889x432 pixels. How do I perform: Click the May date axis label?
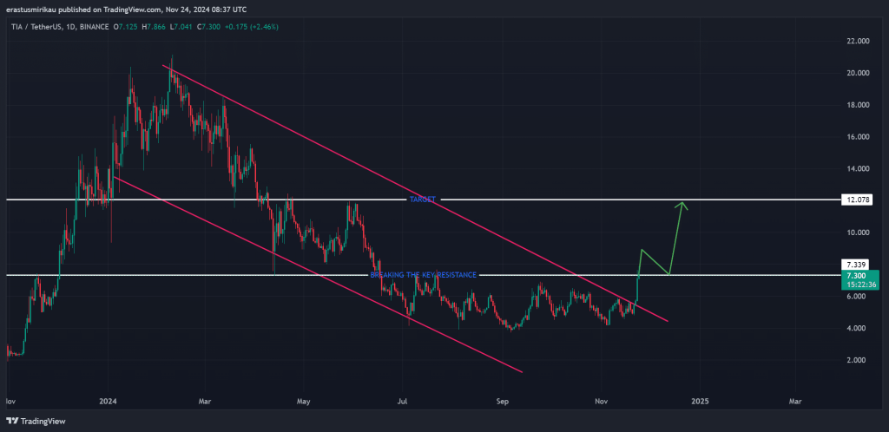click(303, 402)
